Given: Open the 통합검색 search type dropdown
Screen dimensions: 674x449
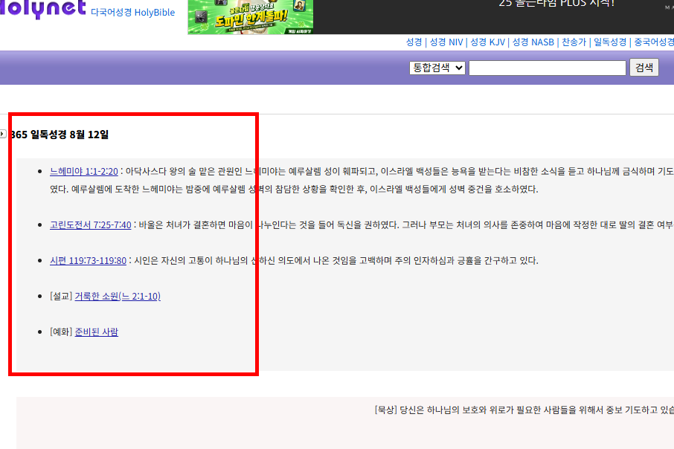Looking at the screenshot, I should [x=437, y=68].
